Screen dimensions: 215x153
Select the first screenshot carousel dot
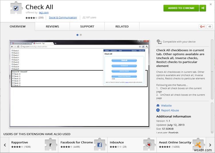pyautogui.click(x=77, y=35)
